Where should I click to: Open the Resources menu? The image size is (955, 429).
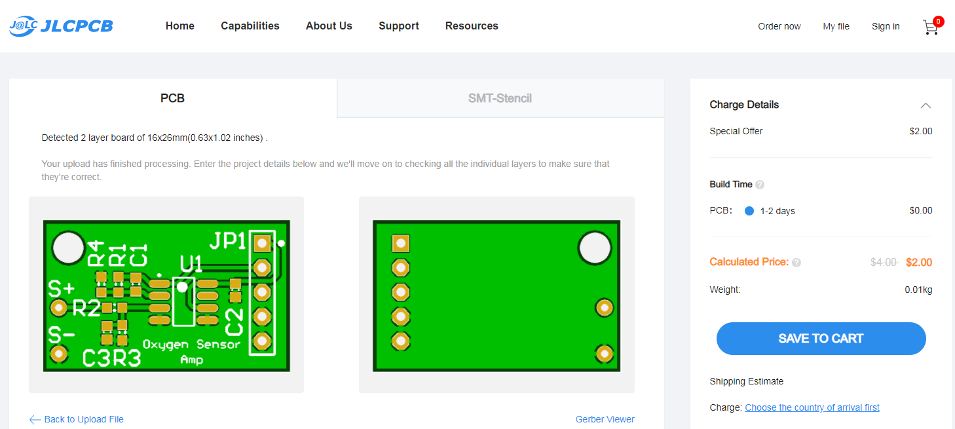[x=472, y=26]
